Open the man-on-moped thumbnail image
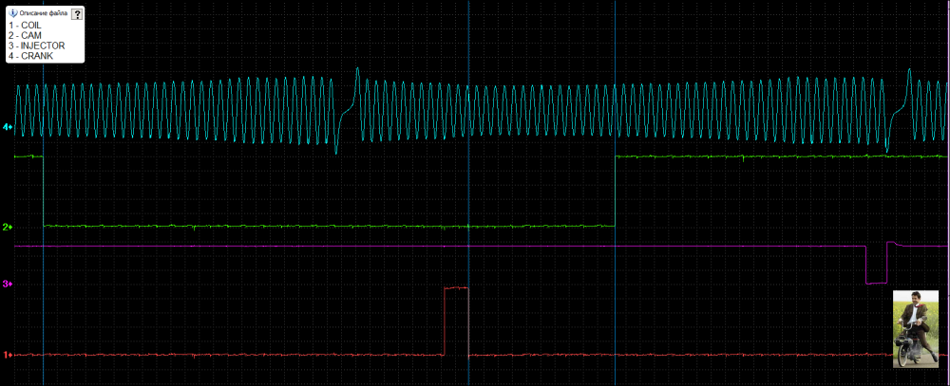Image resolution: width=950 pixels, height=386 pixels. tap(916, 329)
